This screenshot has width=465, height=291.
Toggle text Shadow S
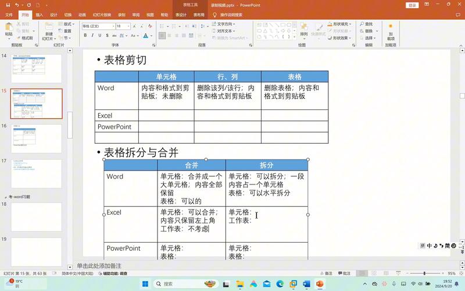[107, 36]
